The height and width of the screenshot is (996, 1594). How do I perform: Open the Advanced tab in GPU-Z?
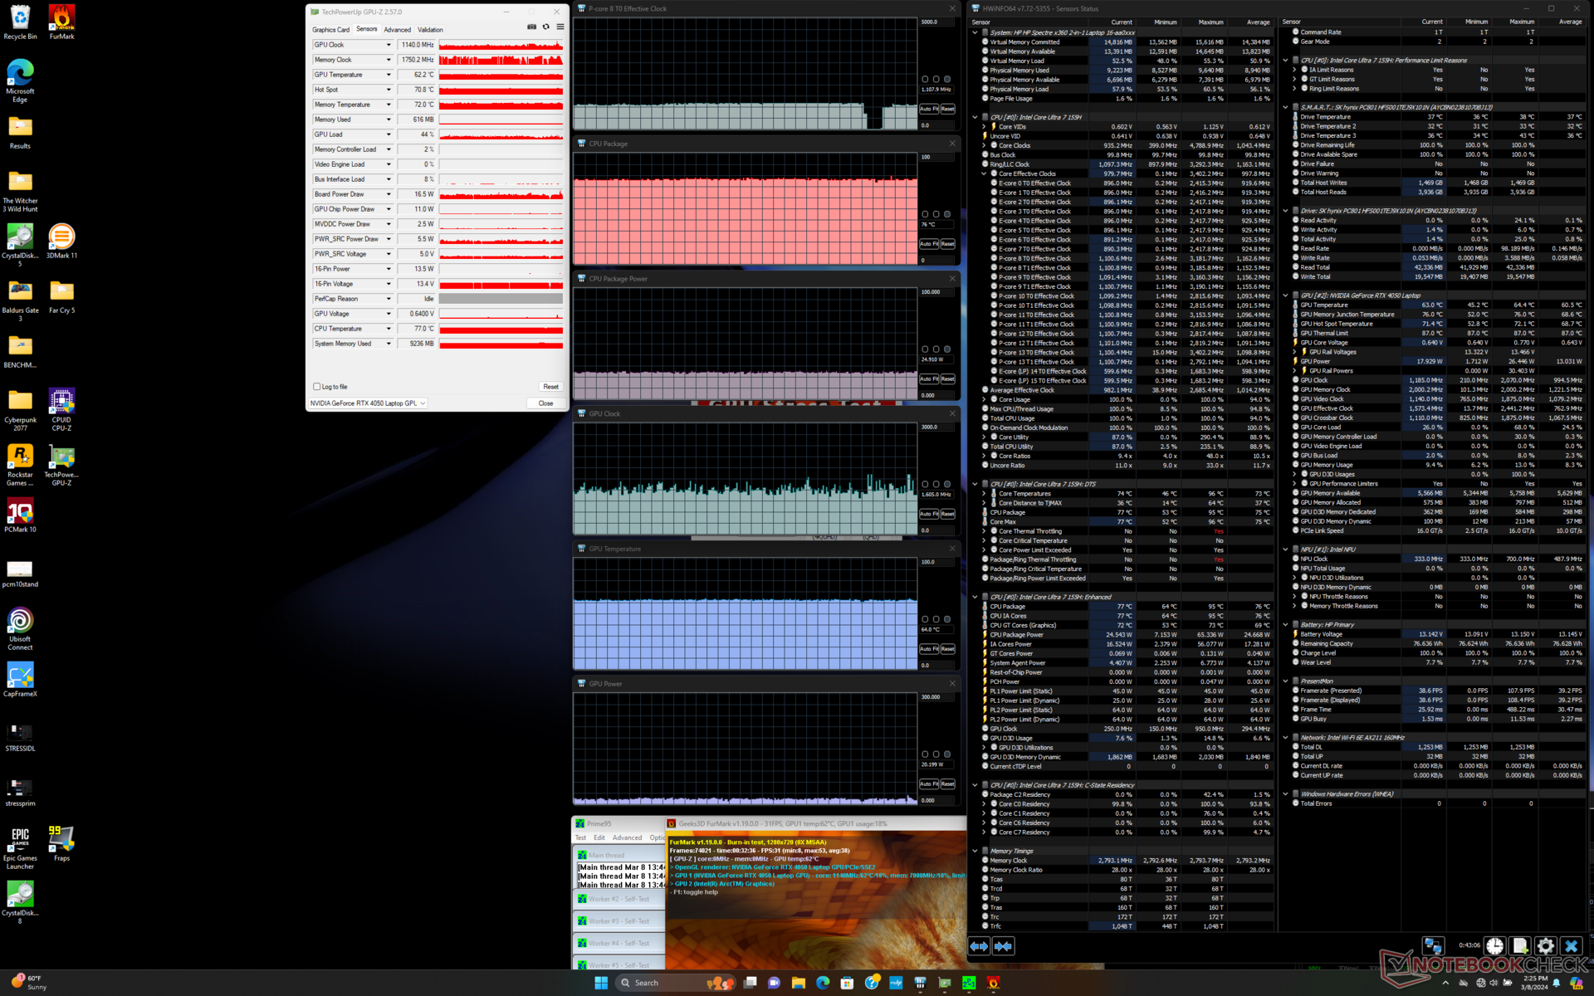point(397,30)
